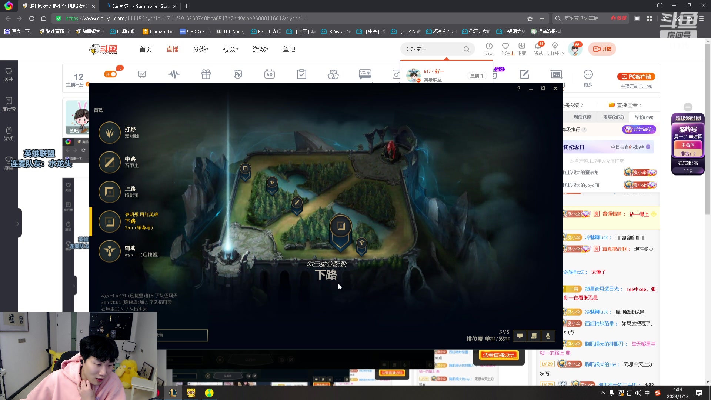Open the 创作中心 creator center
The height and width of the screenshot is (400, 711).
tap(555, 49)
